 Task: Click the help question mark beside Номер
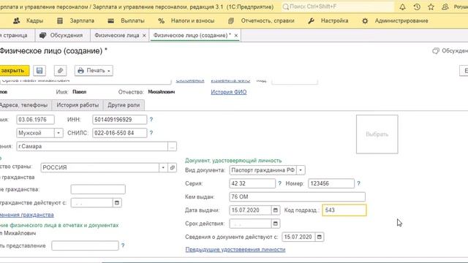[359, 183]
